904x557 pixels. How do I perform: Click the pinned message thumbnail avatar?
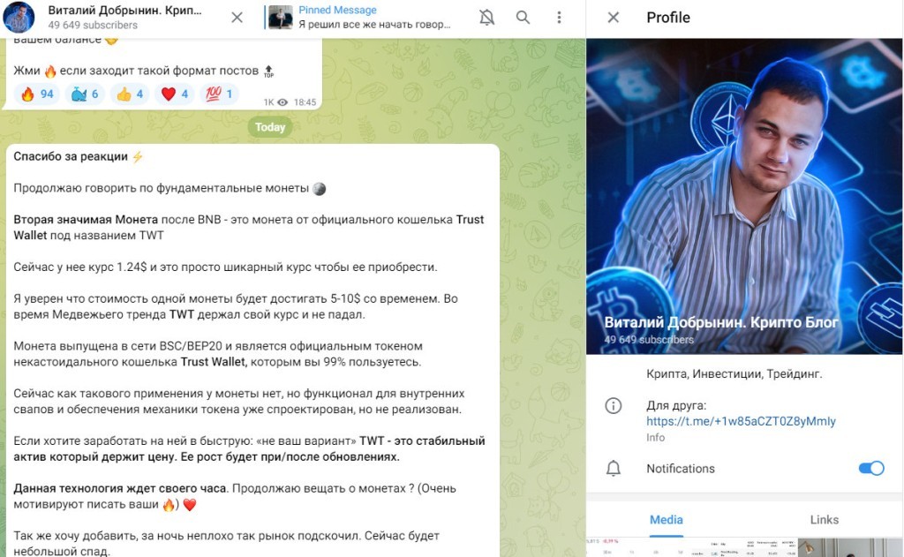[279, 18]
